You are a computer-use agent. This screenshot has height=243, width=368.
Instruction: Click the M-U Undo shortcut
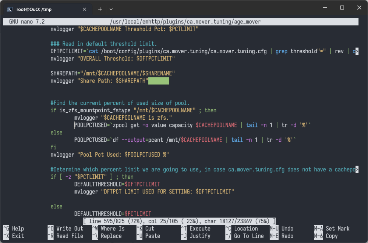click(282, 228)
